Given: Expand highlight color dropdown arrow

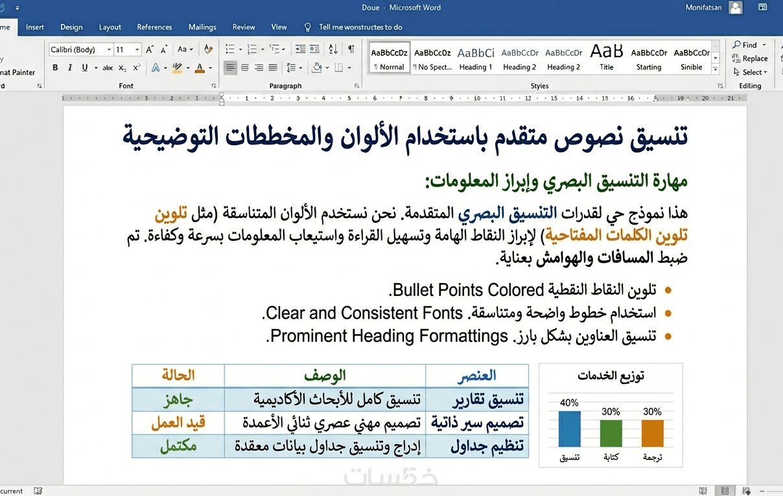Looking at the screenshot, I should tap(188, 67).
